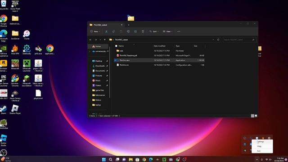Switch to Details view in status bar
Screen dimensions: 288x162
point(252,116)
